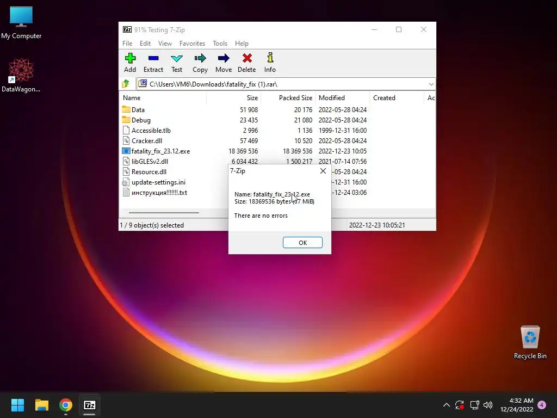Click the Cracker.dll file icon
The image size is (557, 418).
(126, 140)
